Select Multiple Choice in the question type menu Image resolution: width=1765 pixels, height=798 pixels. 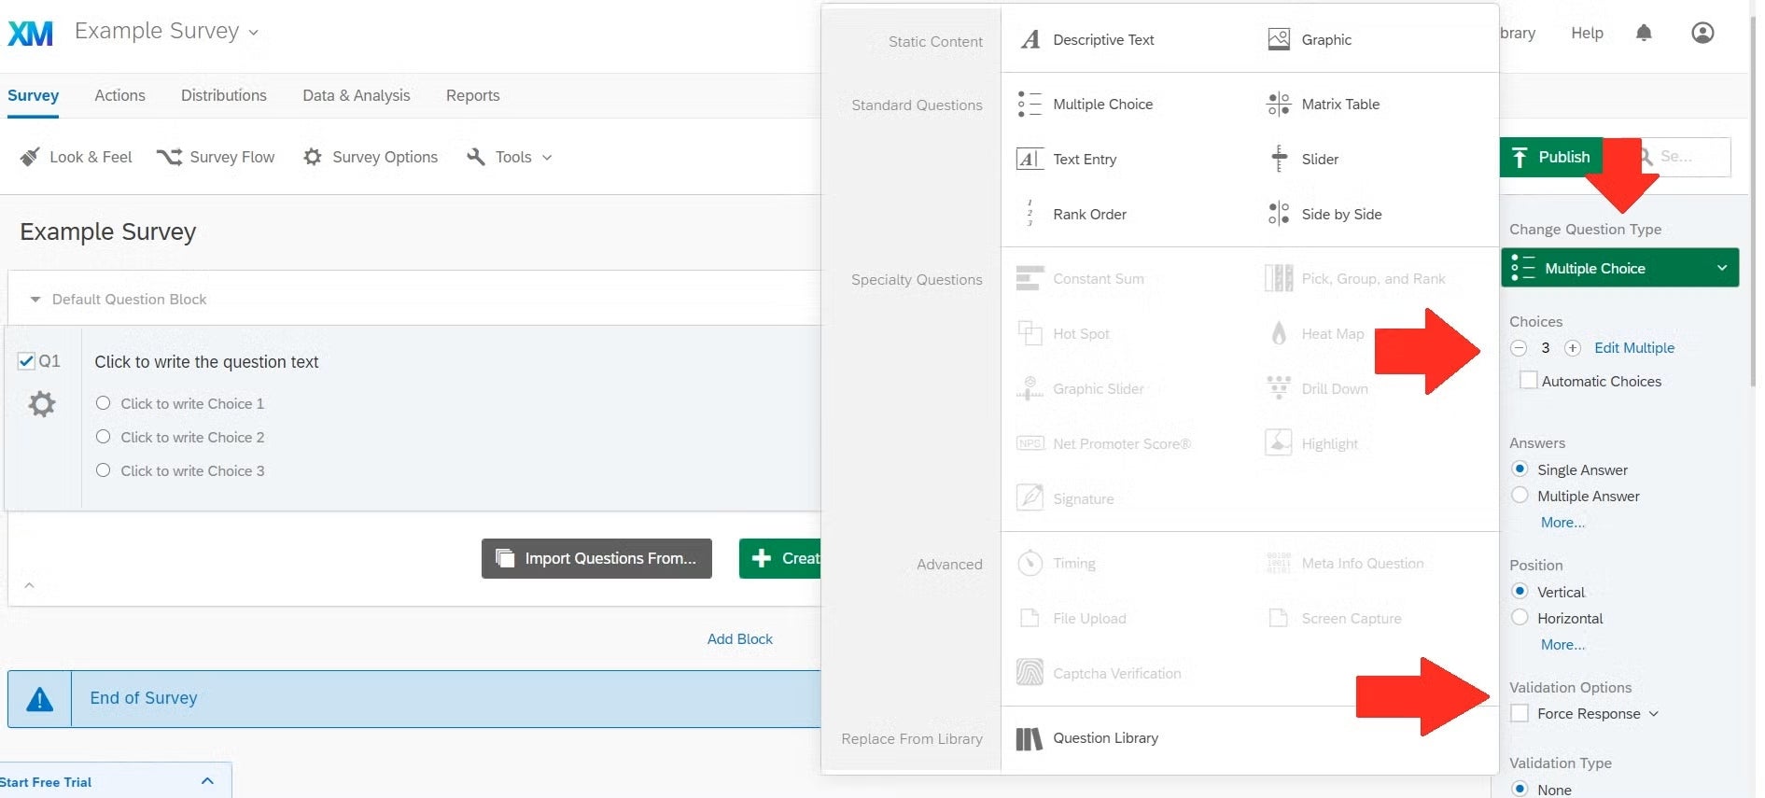1086,104
